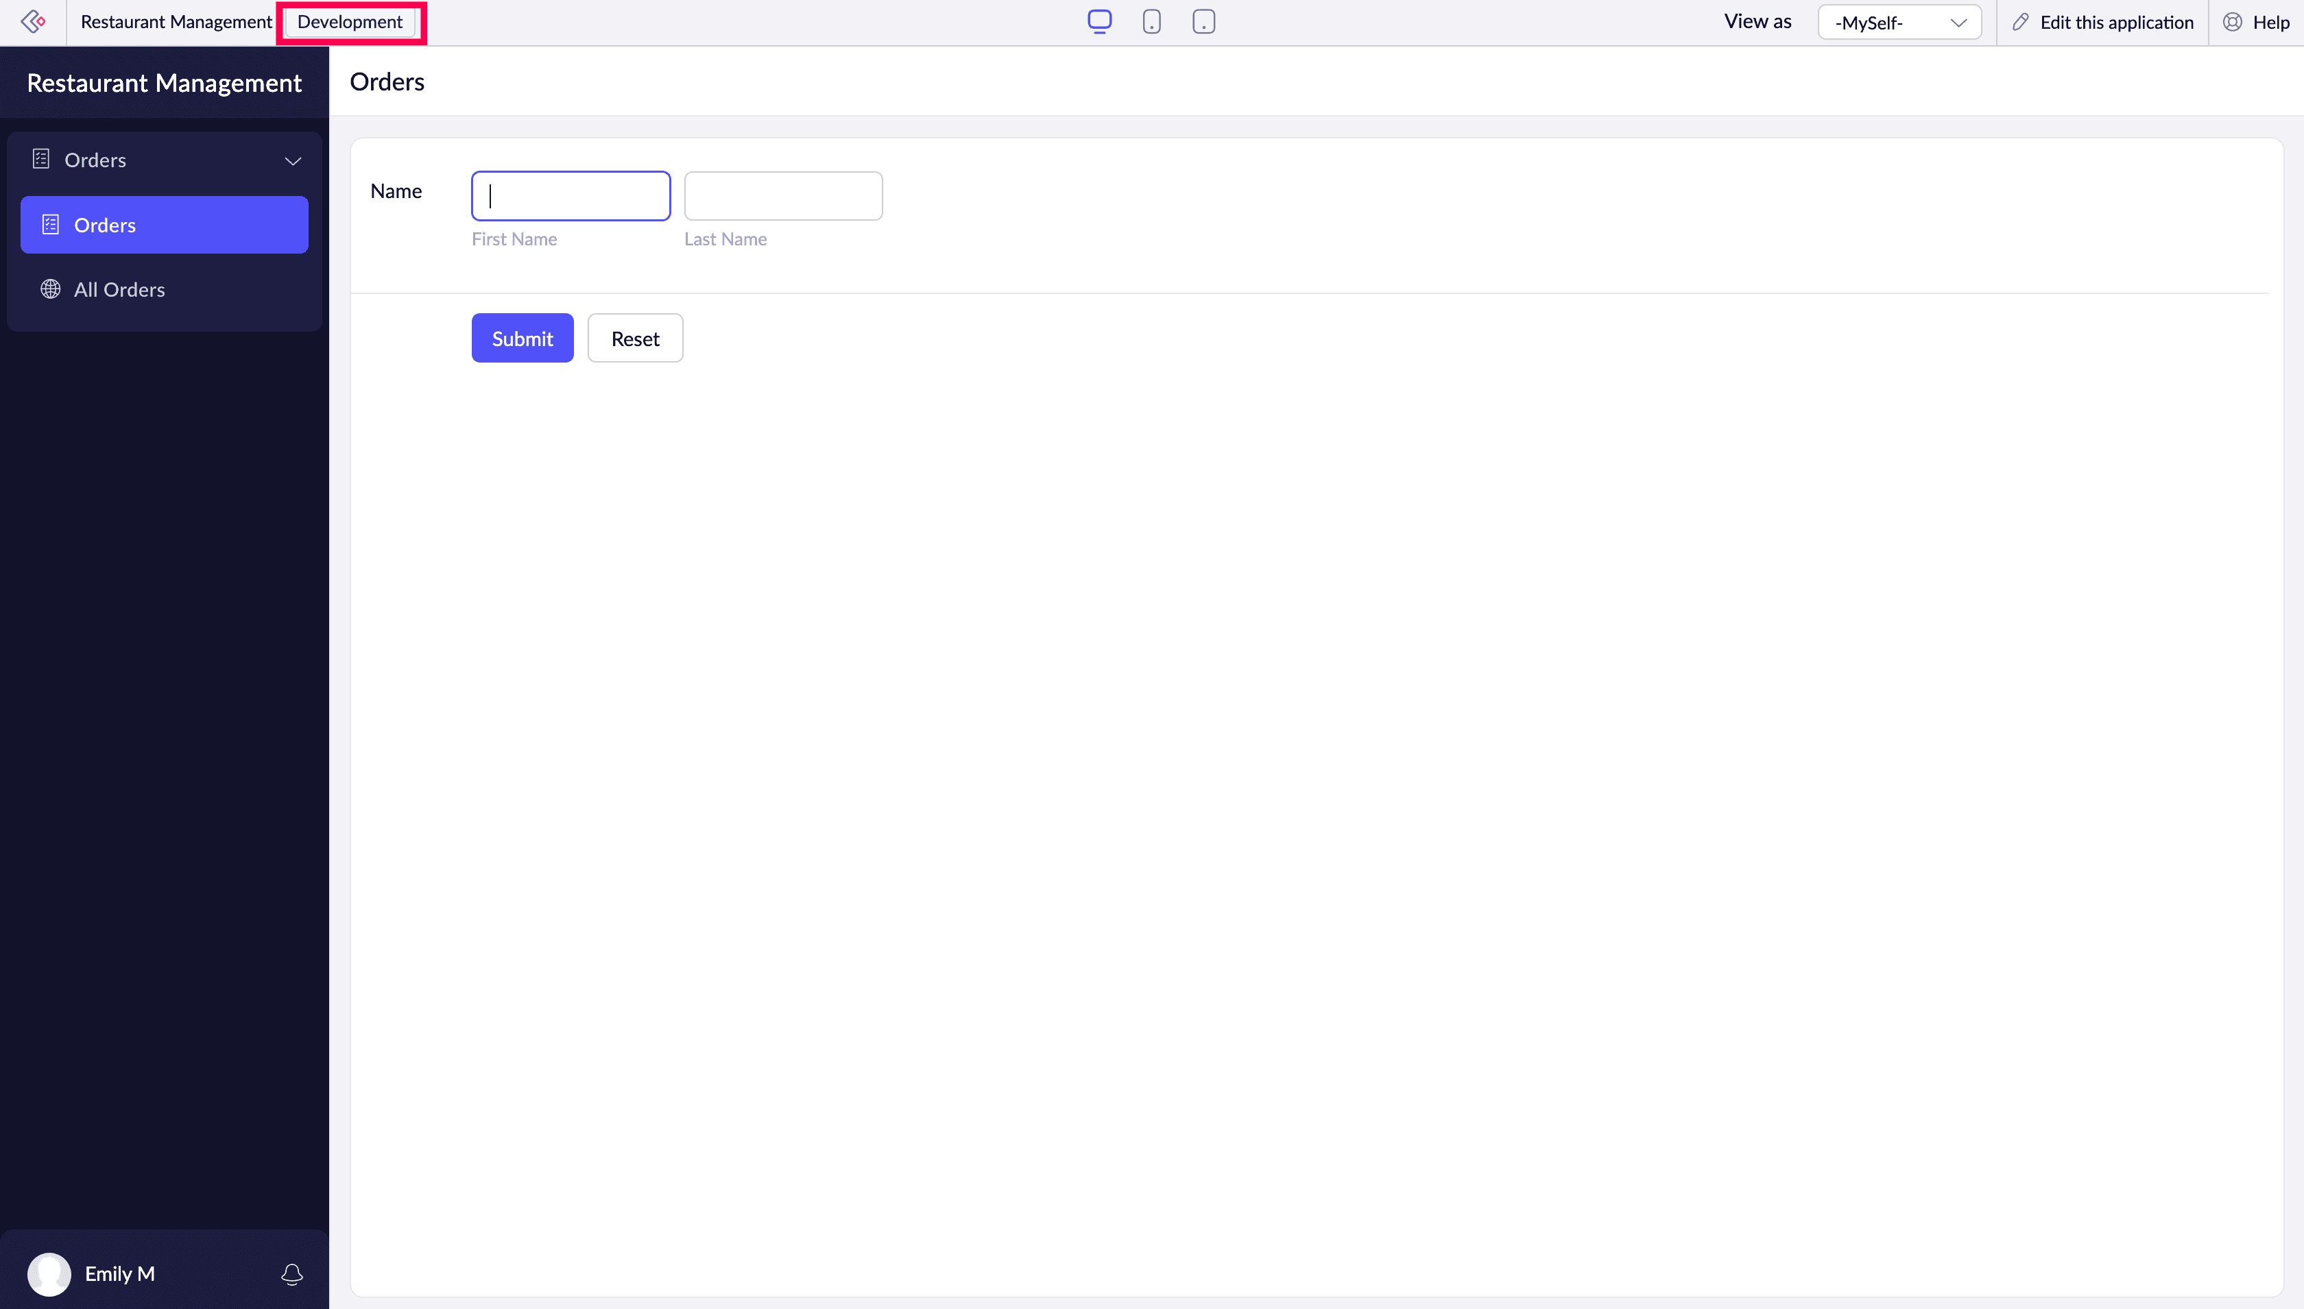Click the Reset button
2304x1309 pixels.
click(x=635, y=338)
